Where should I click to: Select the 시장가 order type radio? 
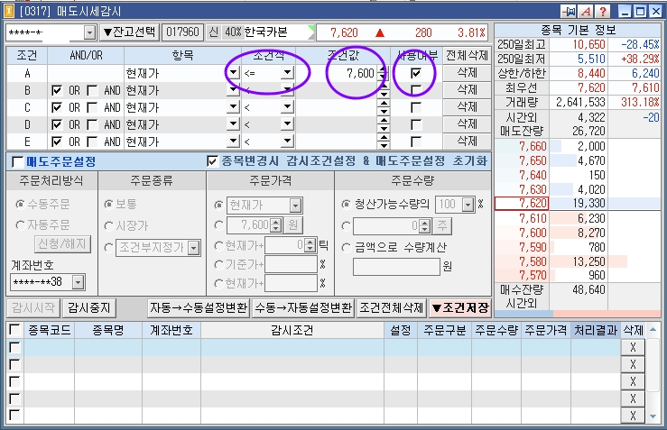click(109, 225)
